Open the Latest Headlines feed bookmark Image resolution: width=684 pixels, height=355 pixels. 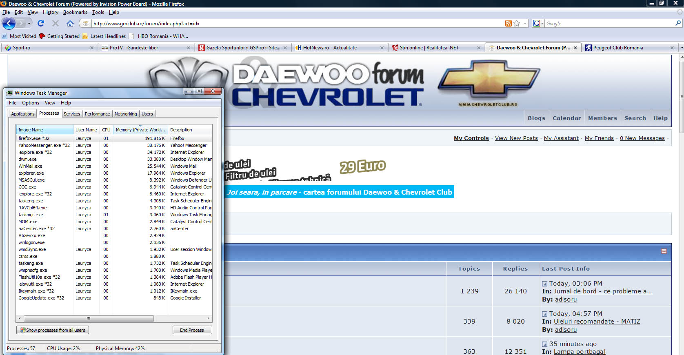click(104, 36)
